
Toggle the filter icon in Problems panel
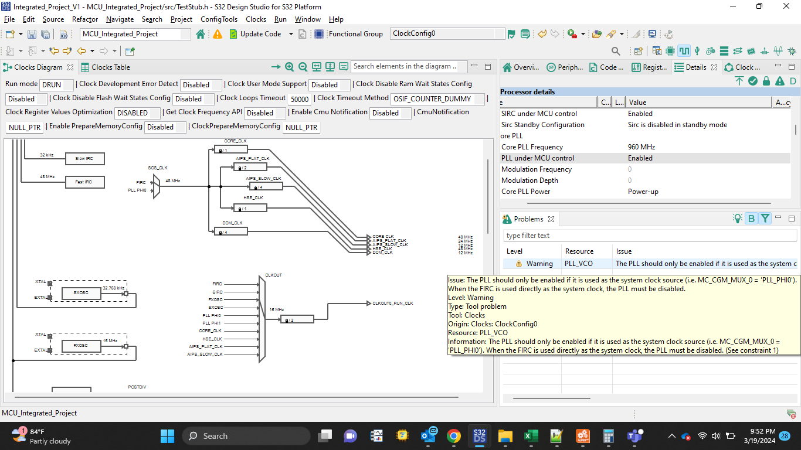(x=765, y=219)
